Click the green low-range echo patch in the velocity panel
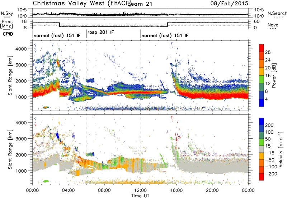The height and width of the screenshot is (198, 287). click(x=46, y=181)
